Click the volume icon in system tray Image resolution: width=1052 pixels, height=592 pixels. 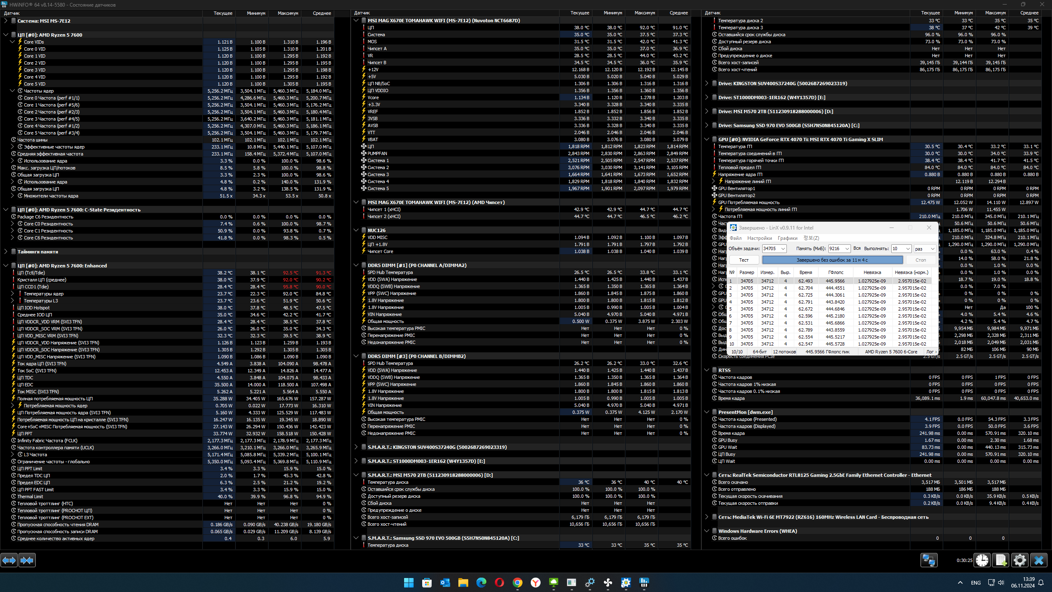pos(1001,583)
